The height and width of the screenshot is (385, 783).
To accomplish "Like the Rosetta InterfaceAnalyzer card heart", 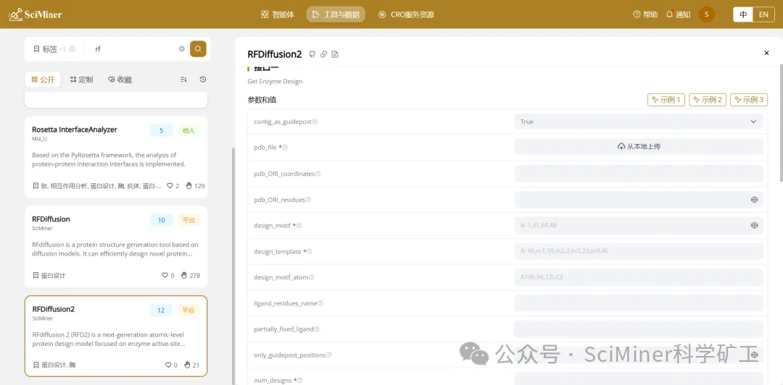I will click(x=170, y=185).
